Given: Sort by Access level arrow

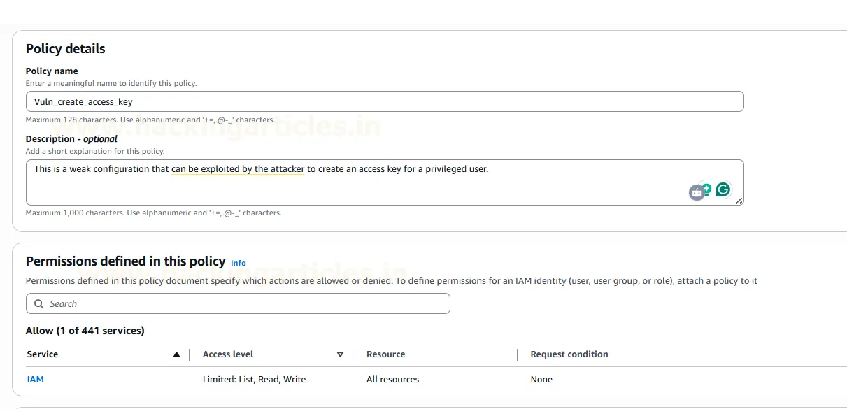Looking at the screenshot, I should 340,354.
